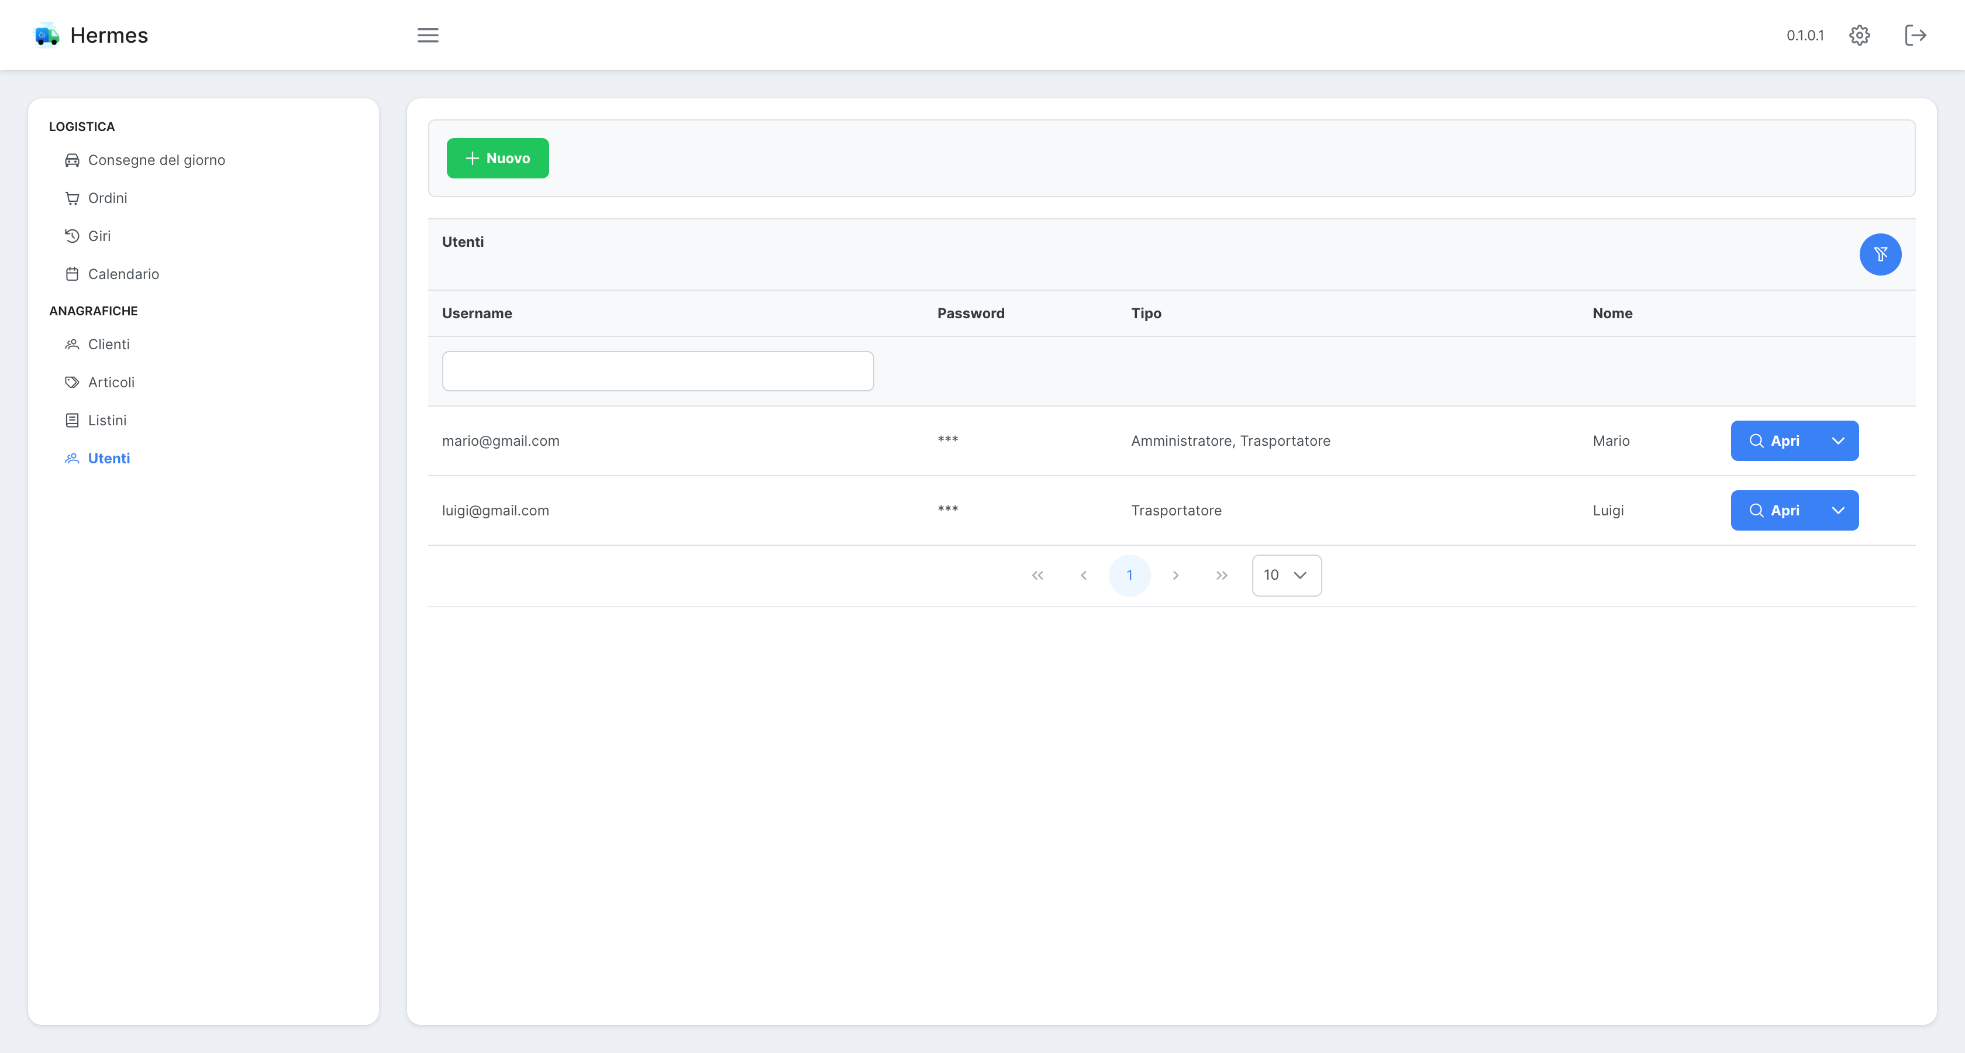Go to the next page arrow
Image resolution: width=1965 pixels, height=1053 pixels.
(x=1175, y=575)
